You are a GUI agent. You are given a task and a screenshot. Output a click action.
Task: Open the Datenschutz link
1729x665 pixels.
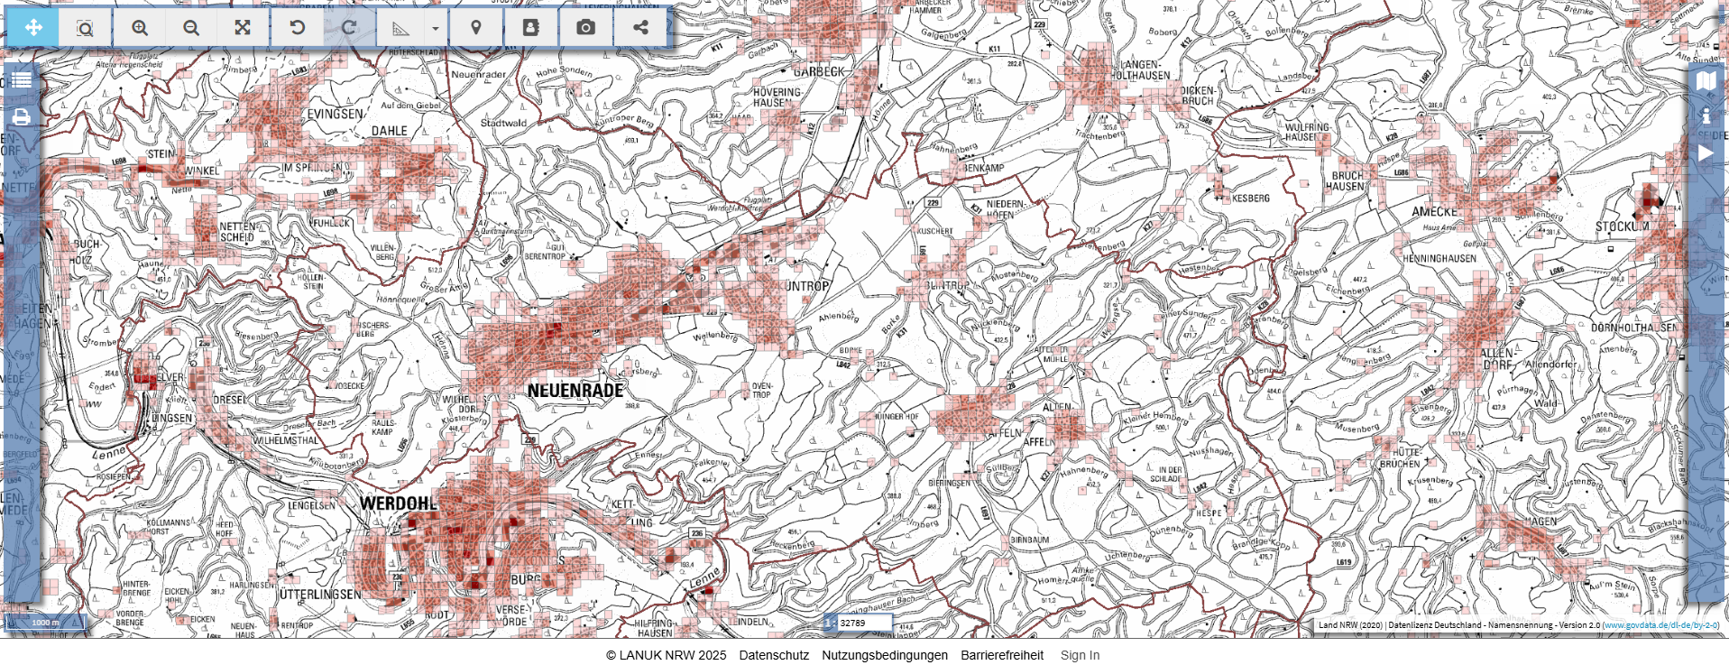pyautogui.click(x=774, y=655)
